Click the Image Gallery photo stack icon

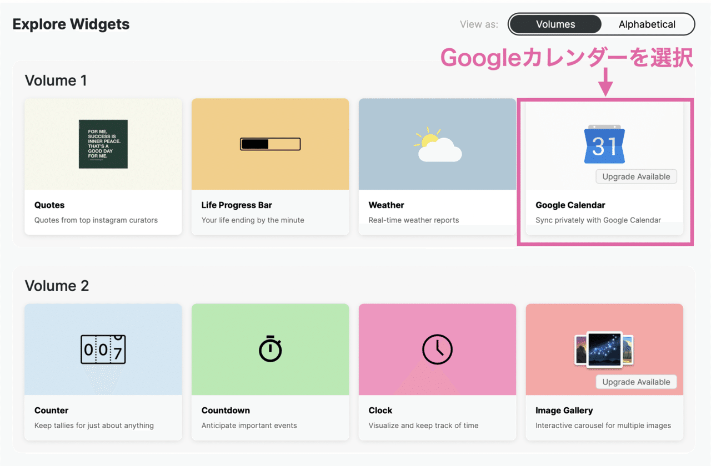(x=604, y=349)
